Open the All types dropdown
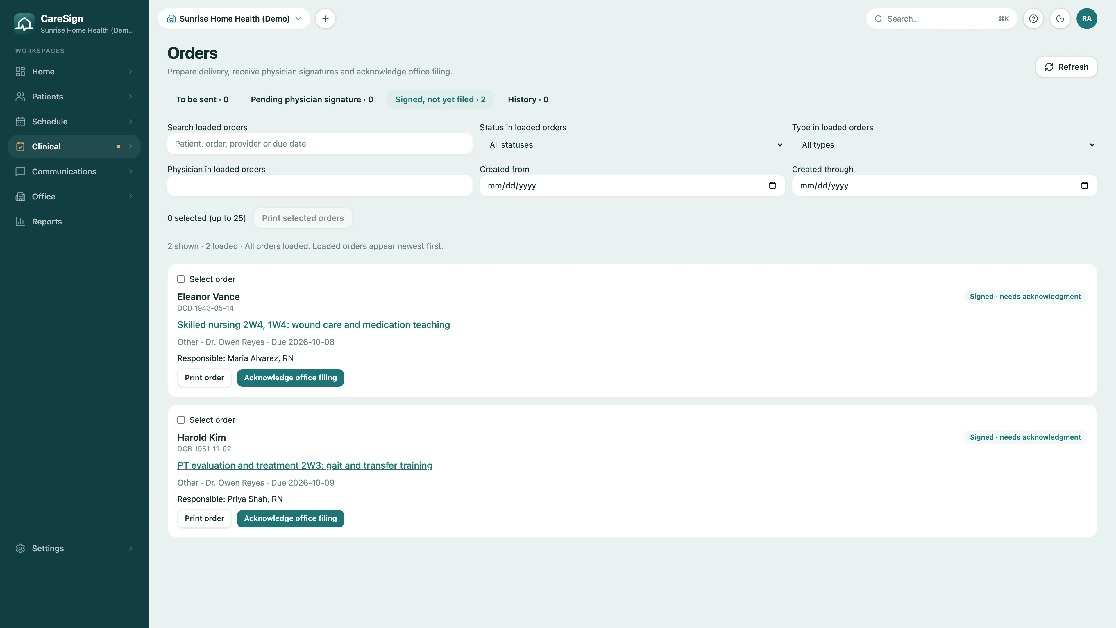Image resolution: width=1116 pixels, height=628 pixels. pos(945,145)
